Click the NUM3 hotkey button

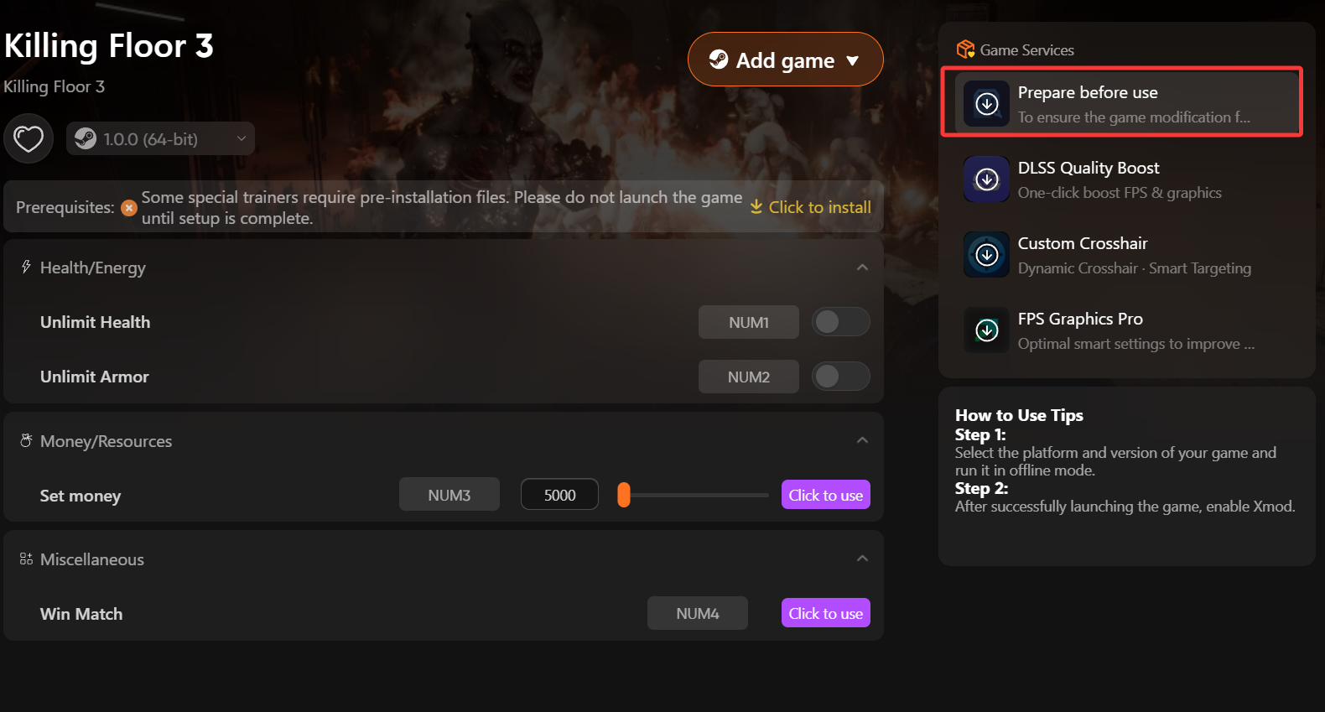click(449, 495)
